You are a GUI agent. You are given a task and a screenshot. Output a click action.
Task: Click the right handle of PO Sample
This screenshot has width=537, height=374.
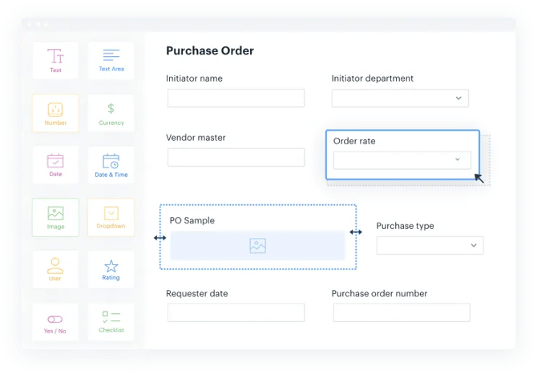356,232
